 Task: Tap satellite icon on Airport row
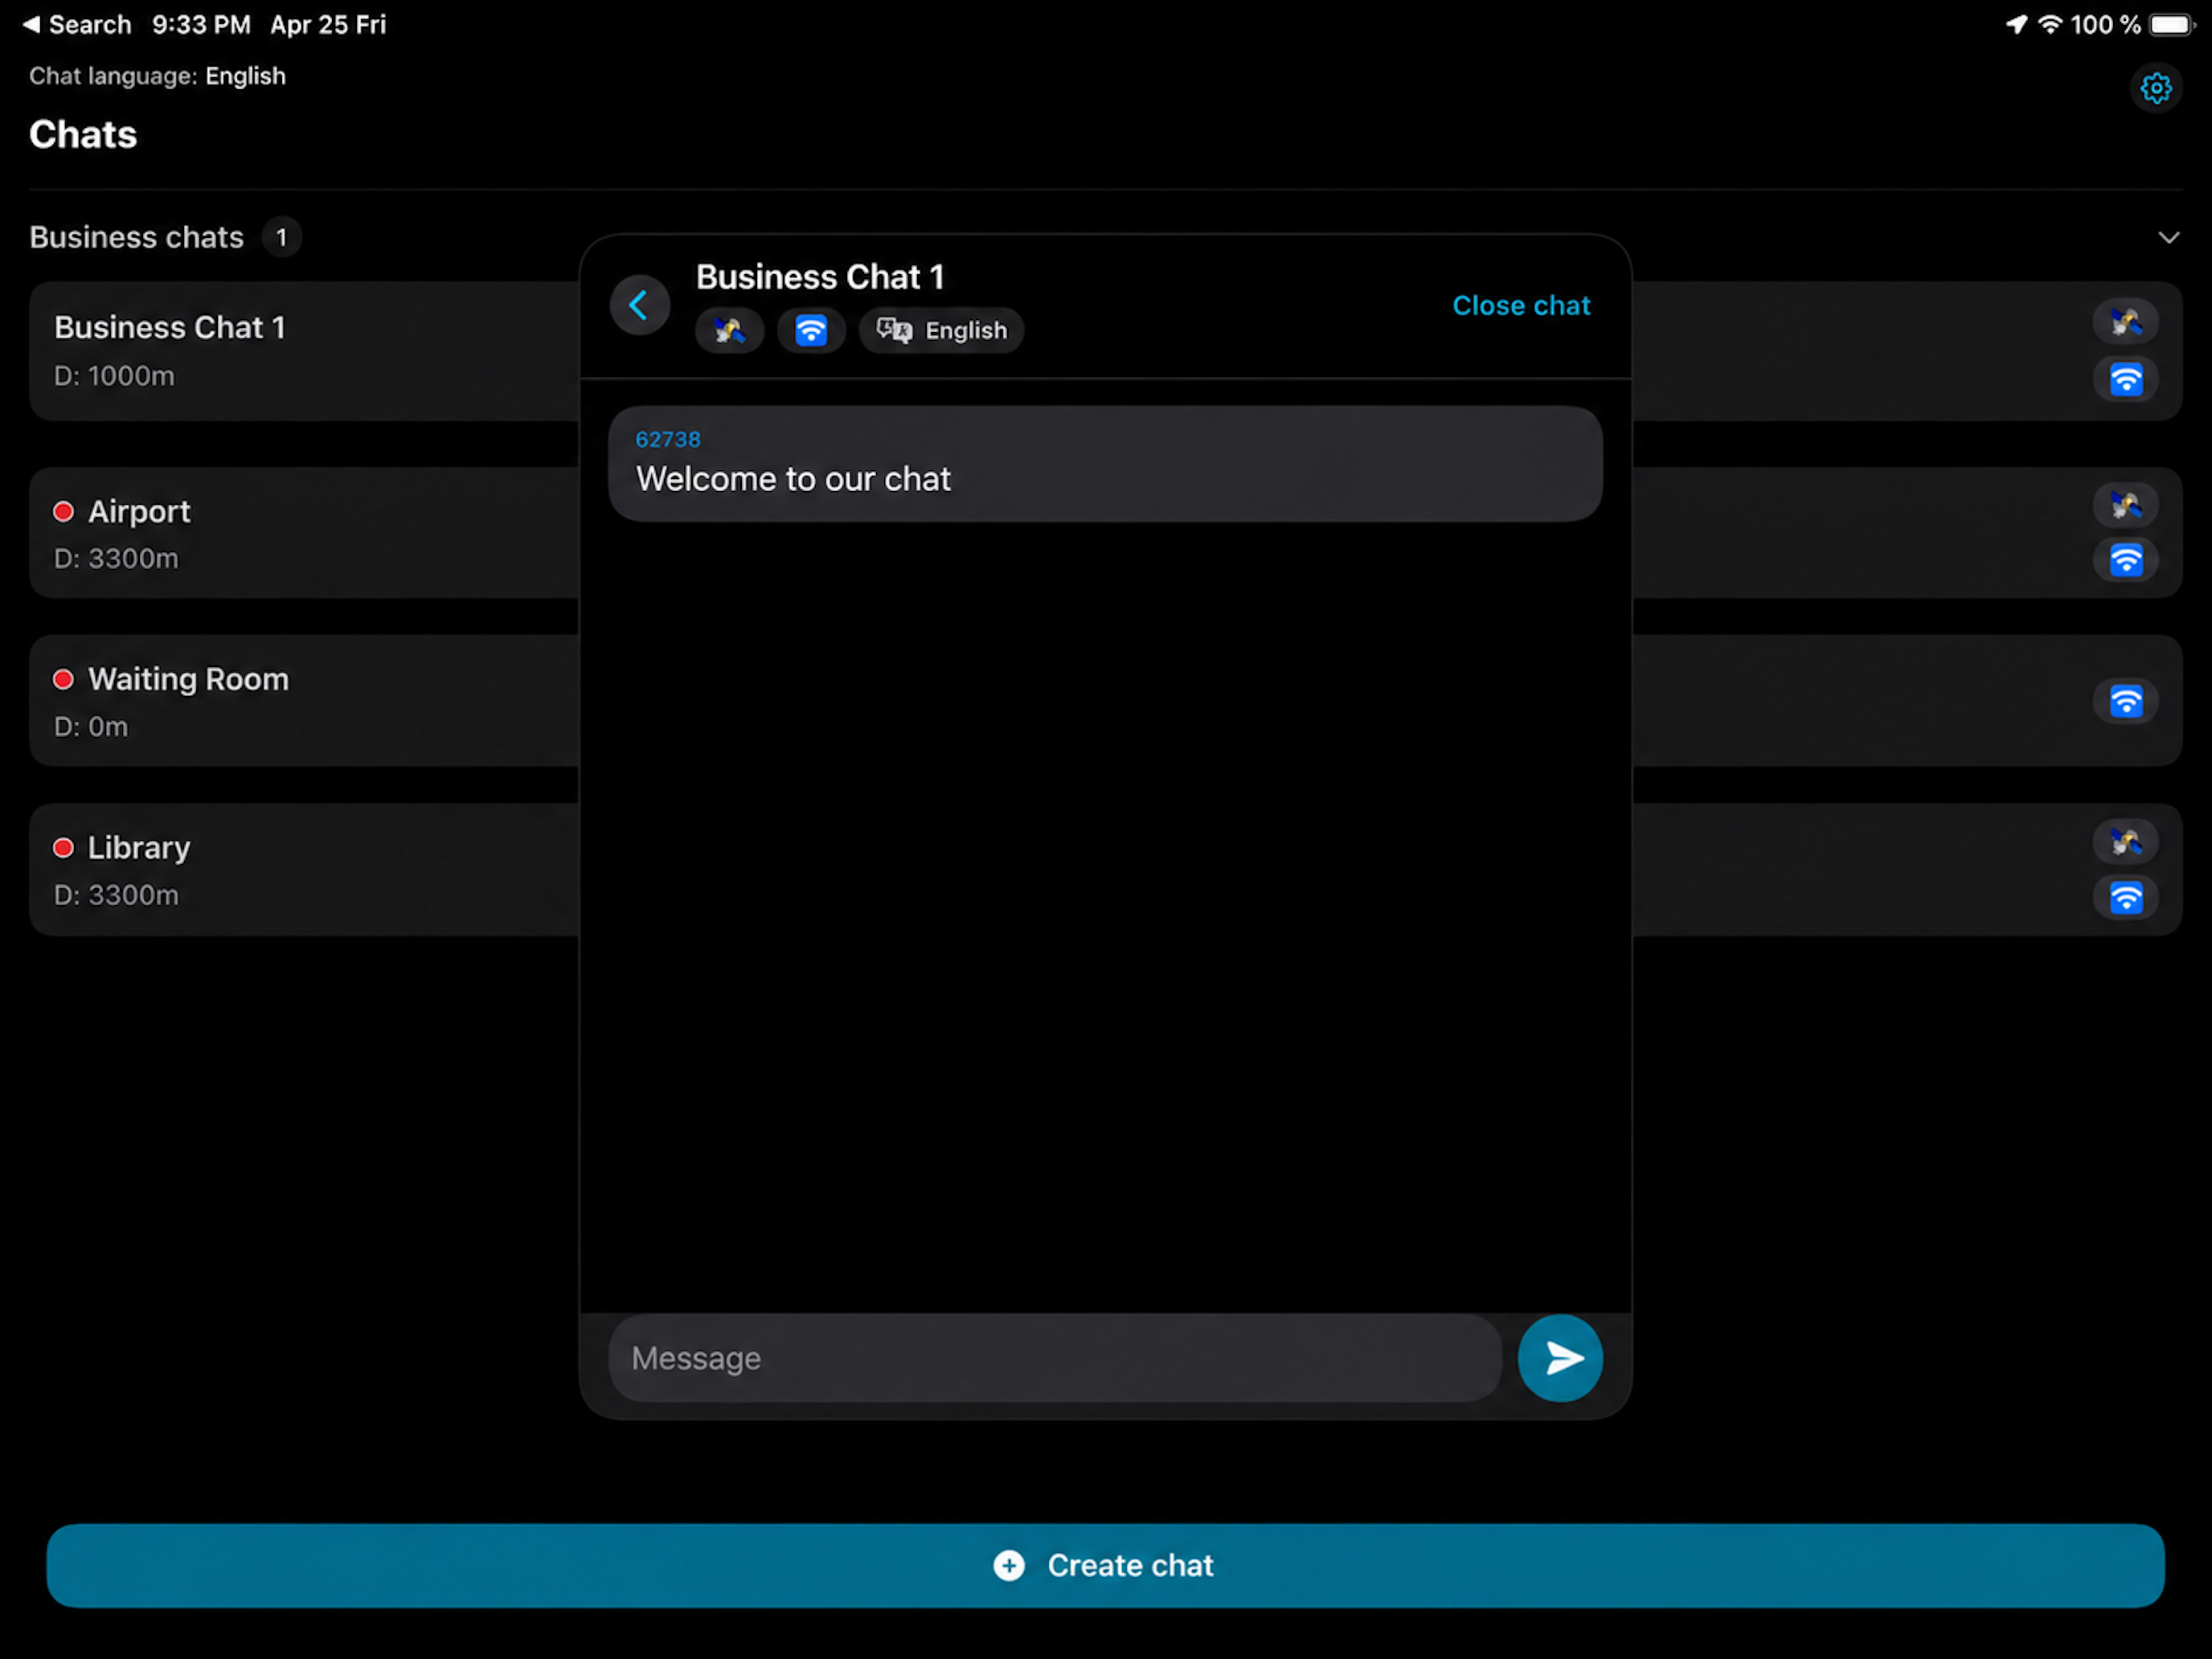(x=2125, y=505)
